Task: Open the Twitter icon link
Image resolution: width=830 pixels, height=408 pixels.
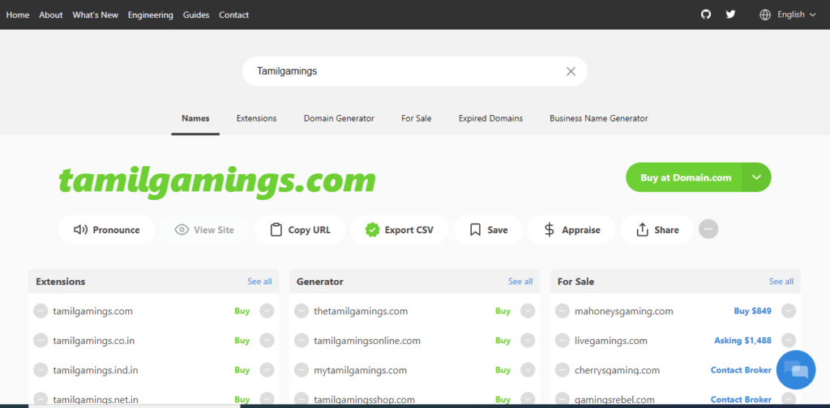Action: [730, 15]
